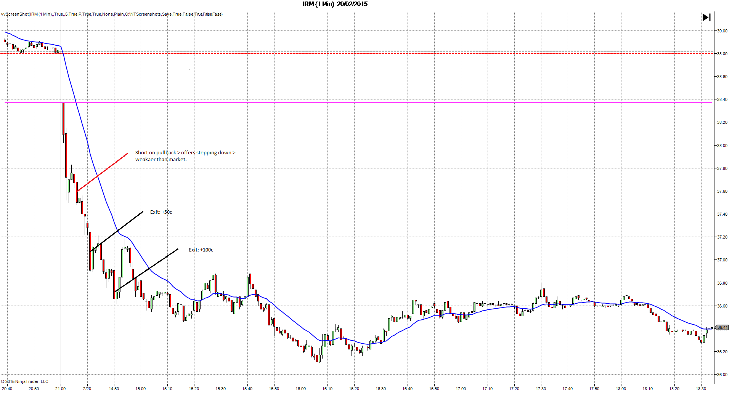Click the 15:20 time axis label
Viewport: 732px width, 394px height.
pos(194,389)
